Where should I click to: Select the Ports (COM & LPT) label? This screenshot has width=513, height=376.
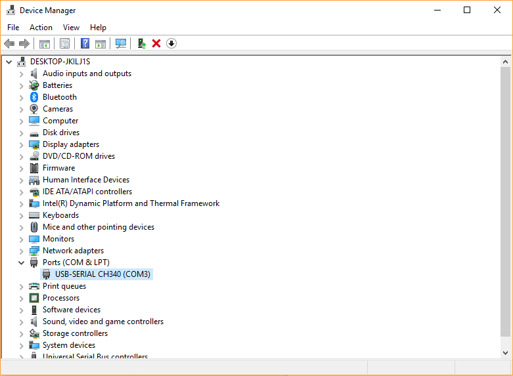pos(76,262)
